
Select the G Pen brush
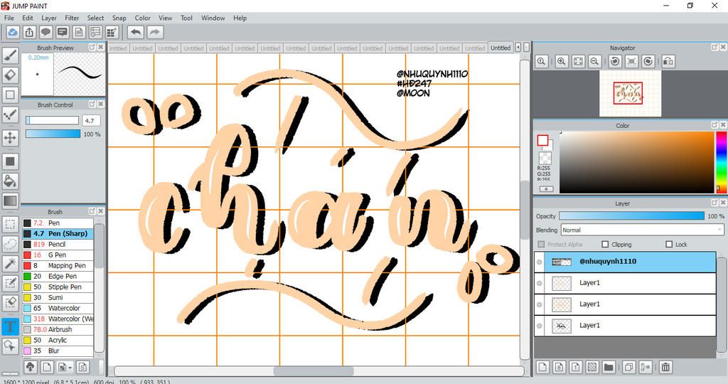[58, 255]
